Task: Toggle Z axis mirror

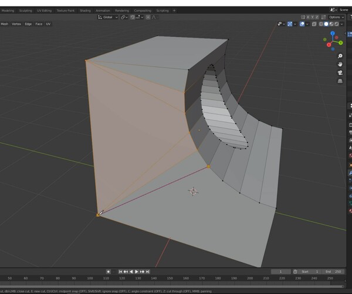Action: [317, 17]
